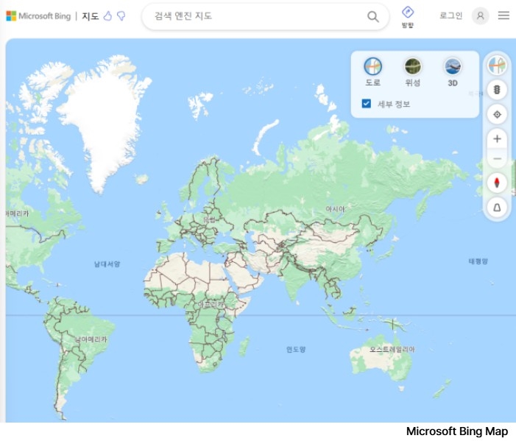516x441 pixels.
Task: Locate me with the target icon
Action: click(x=498, y=114)
